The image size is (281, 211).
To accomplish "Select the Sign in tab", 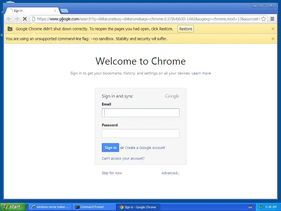I will tap(32, 11).
